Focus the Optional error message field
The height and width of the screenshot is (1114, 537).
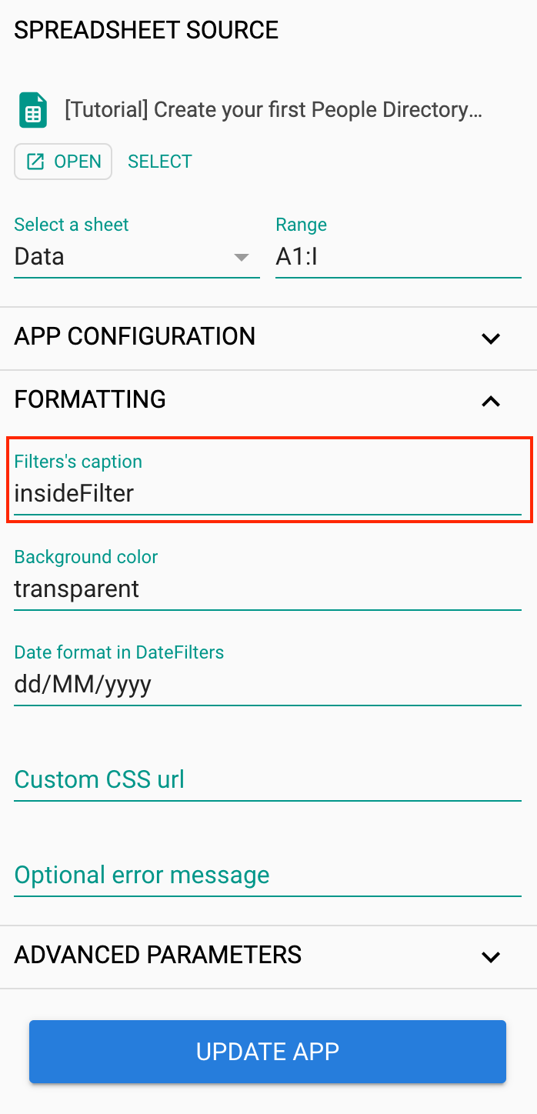268,876
